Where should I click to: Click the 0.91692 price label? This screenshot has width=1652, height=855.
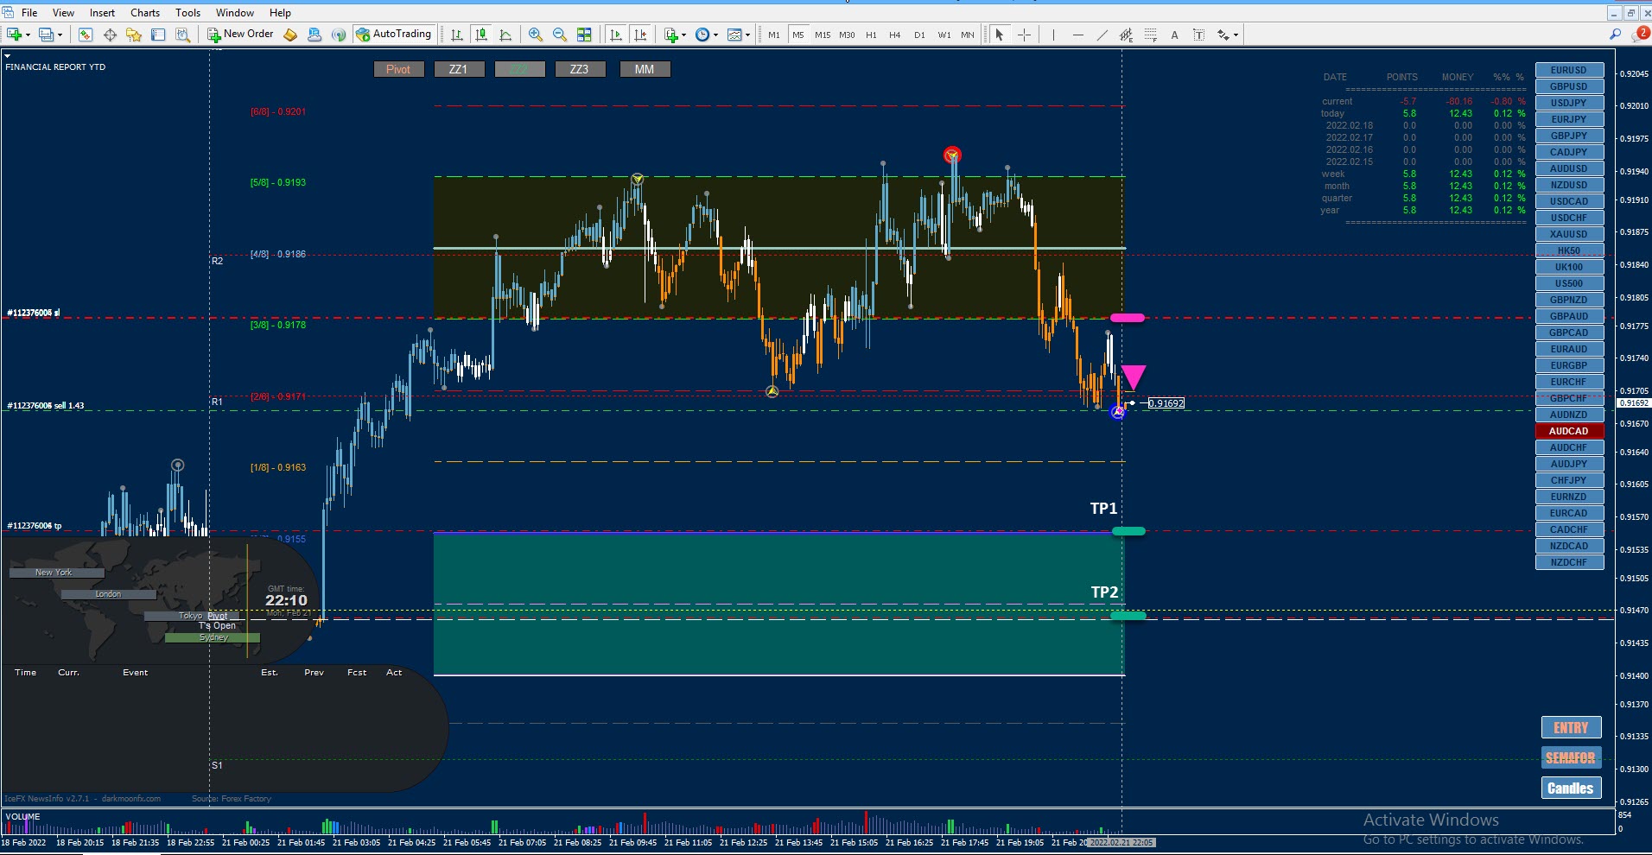tap(1166, 403)
